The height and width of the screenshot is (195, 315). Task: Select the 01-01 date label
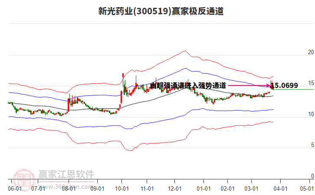coord(203,189)
